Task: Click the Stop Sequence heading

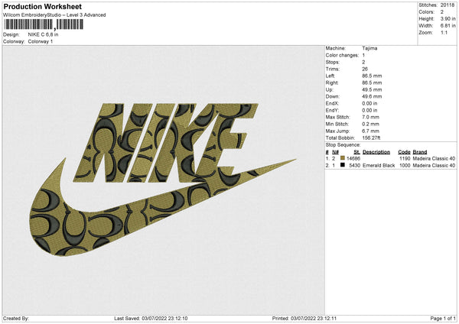Action: [x=343, y=145]
